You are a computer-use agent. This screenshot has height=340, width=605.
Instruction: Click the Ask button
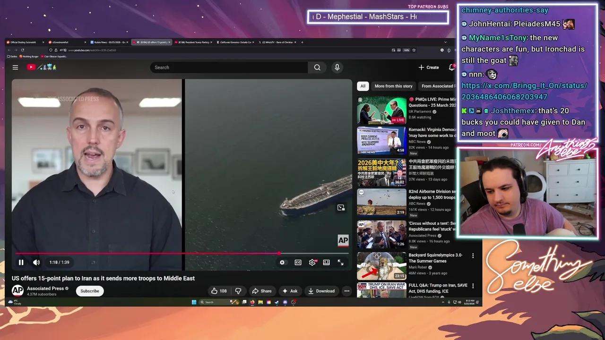290,291
